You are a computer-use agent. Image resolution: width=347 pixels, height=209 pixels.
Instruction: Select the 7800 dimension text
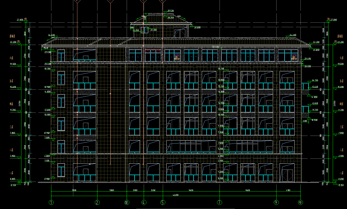(74, 190)
